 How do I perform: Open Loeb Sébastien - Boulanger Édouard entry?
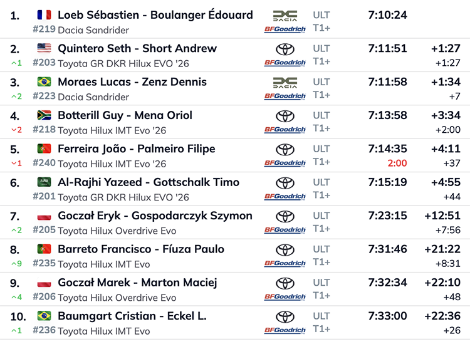click(x=155, y=15)
